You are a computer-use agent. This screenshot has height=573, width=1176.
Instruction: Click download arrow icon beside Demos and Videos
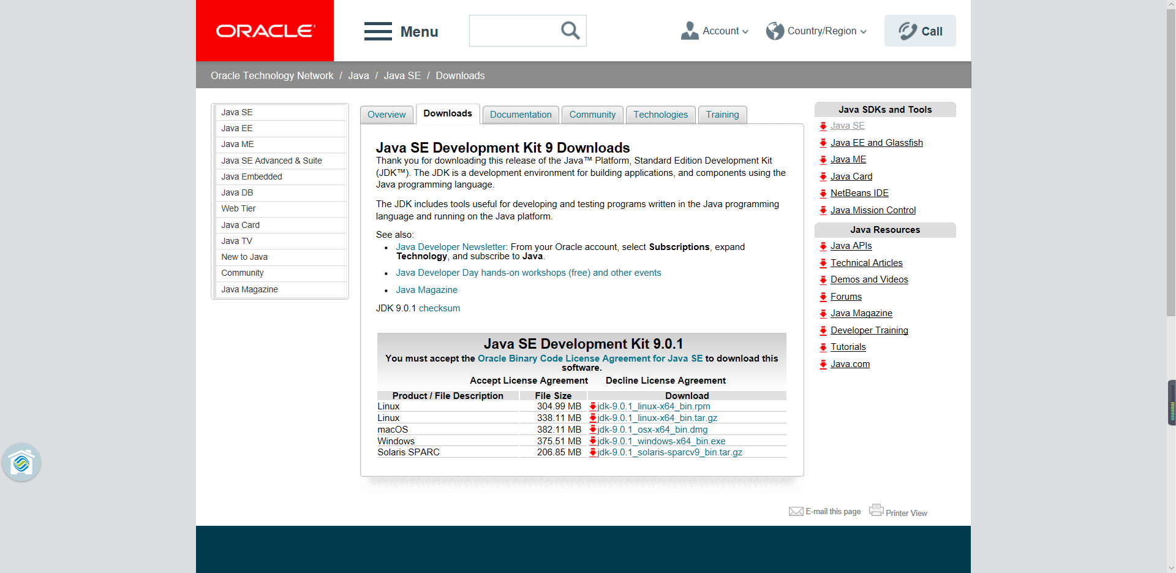[823, 280]
